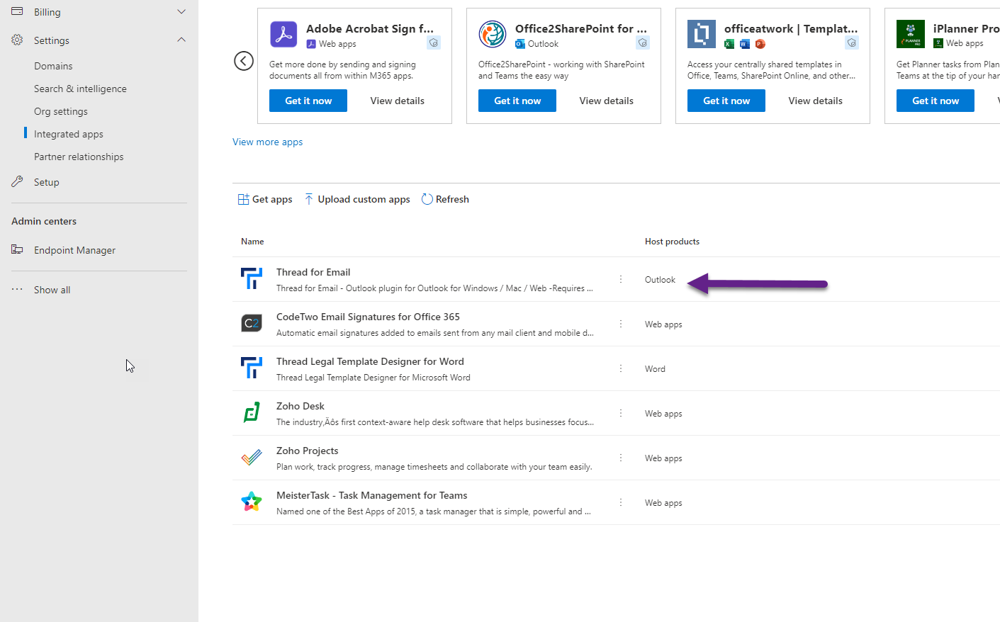Open Setup in the sidebar
The width and height of the screenshot is (1000, 622).
point(47,182)
